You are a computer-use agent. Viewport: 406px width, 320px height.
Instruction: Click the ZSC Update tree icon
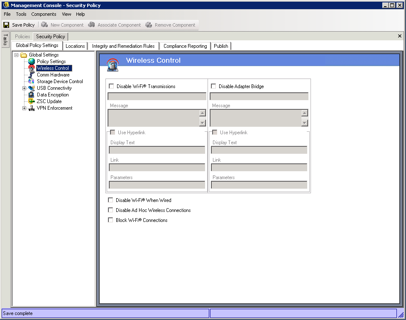coord(32,101)
